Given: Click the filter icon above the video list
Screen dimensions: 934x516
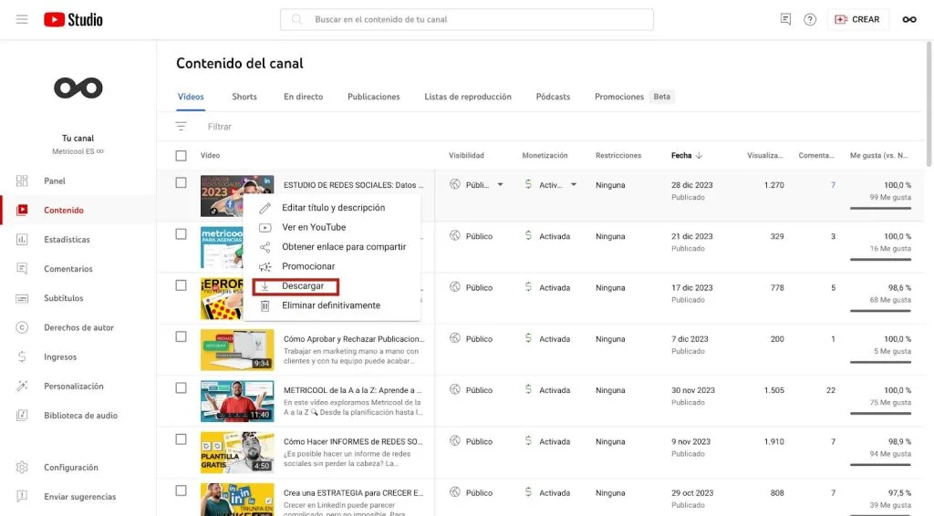Looking at the screenshot, I should [x=181, y=127].
